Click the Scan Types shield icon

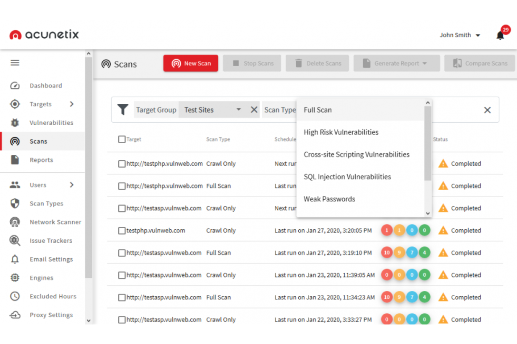[x=15, y=204]
